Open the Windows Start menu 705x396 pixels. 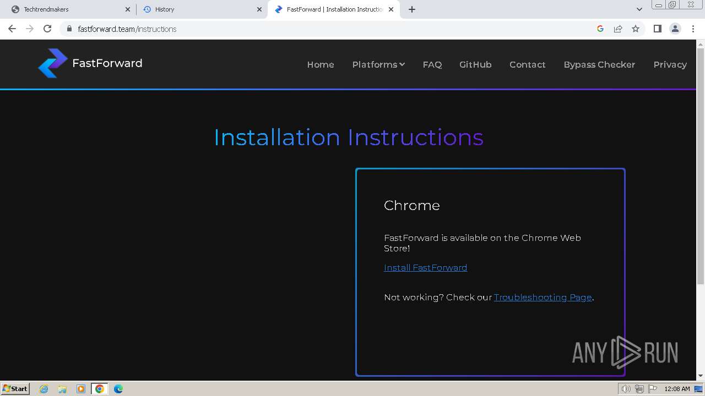[15, 388]
